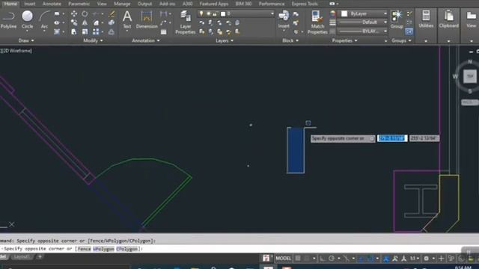Click the MODEL space button

click(x=284, y=259)
